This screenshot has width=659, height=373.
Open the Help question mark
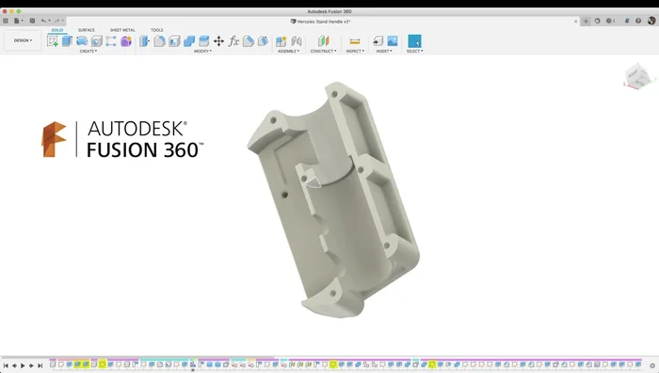pos(638,21)
